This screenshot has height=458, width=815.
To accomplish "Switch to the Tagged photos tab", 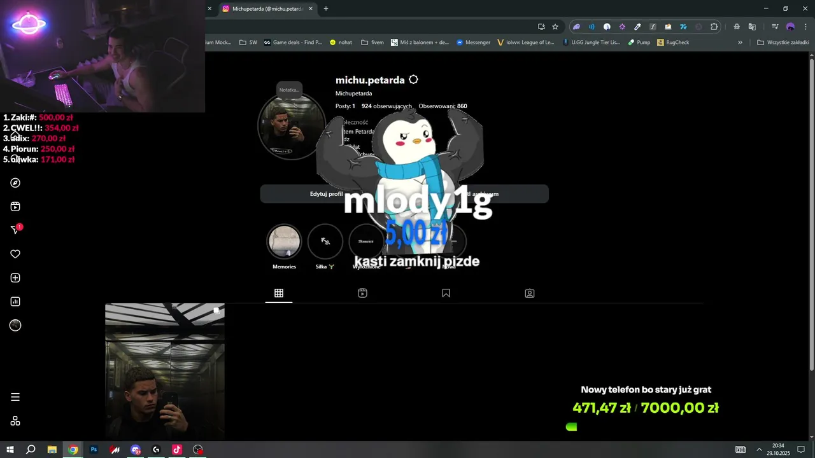I will click(x=529, y=293).
